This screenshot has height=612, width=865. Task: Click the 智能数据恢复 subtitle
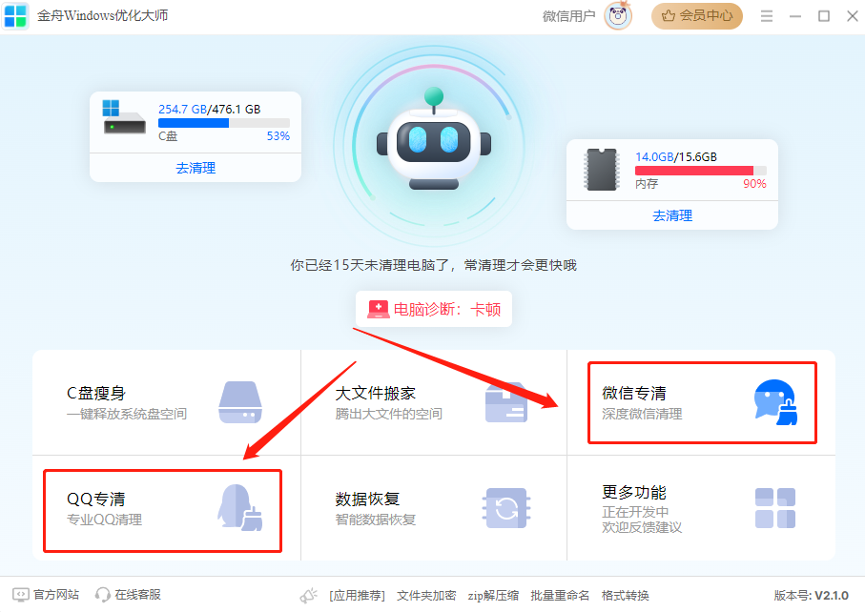[x=375, y=520]
